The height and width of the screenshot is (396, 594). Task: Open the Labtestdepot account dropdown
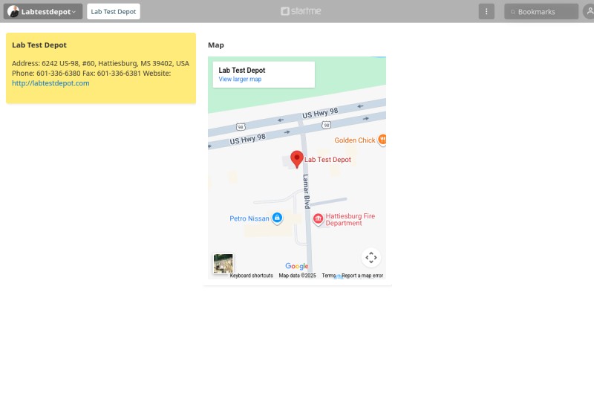coord(43,11)
